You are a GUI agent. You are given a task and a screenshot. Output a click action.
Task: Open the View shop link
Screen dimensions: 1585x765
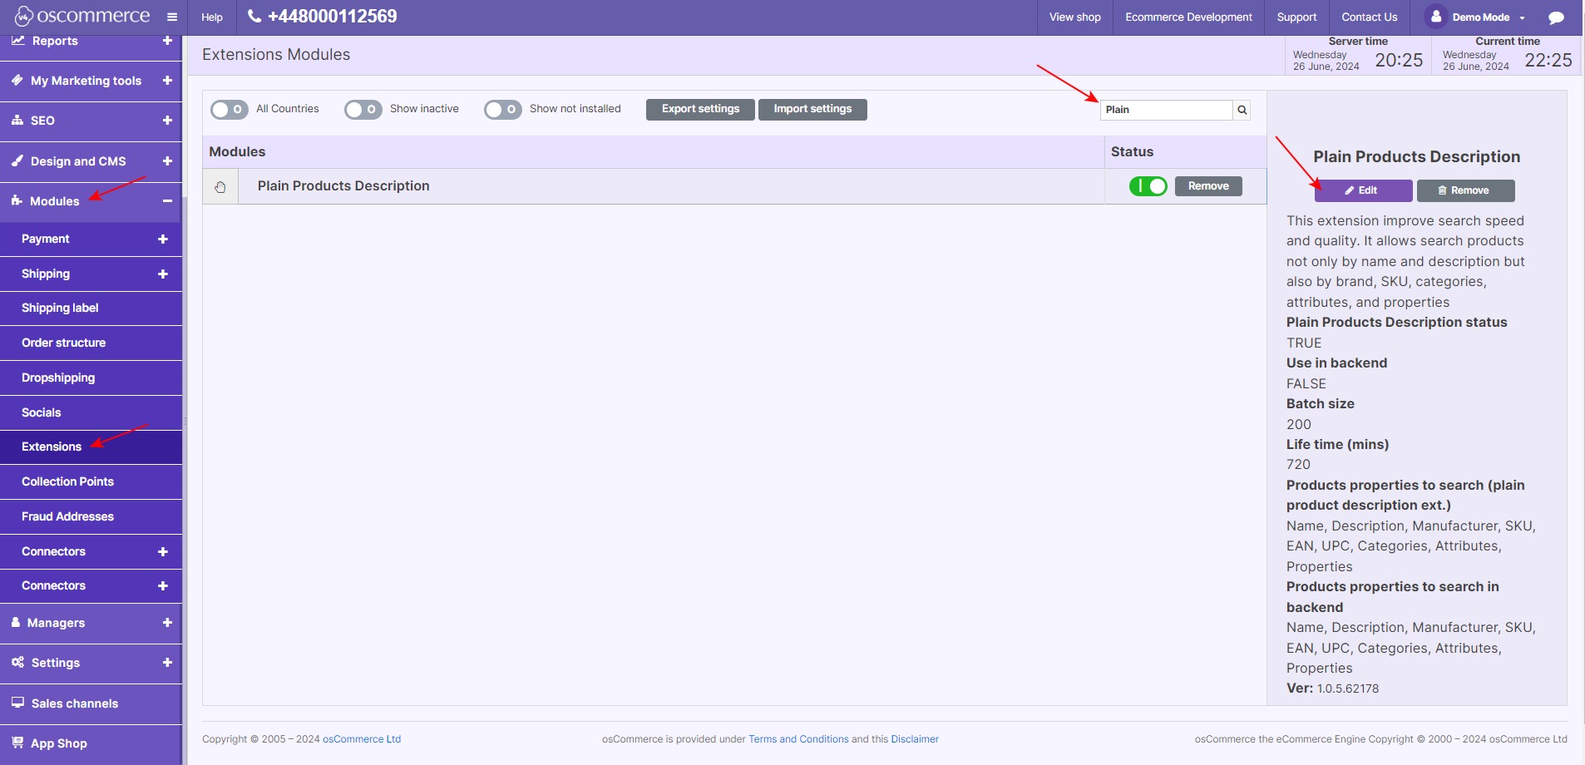[1074, 17]
